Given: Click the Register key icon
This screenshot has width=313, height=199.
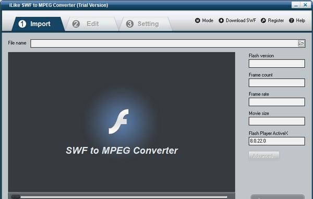Looking at the screenshot, I should (263, 20).
